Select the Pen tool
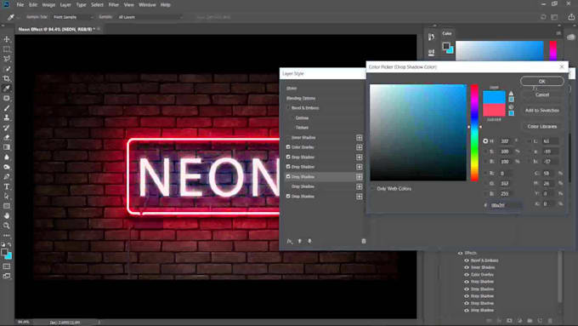The width and height of the screenshot is (578, 326). point(7,177)
